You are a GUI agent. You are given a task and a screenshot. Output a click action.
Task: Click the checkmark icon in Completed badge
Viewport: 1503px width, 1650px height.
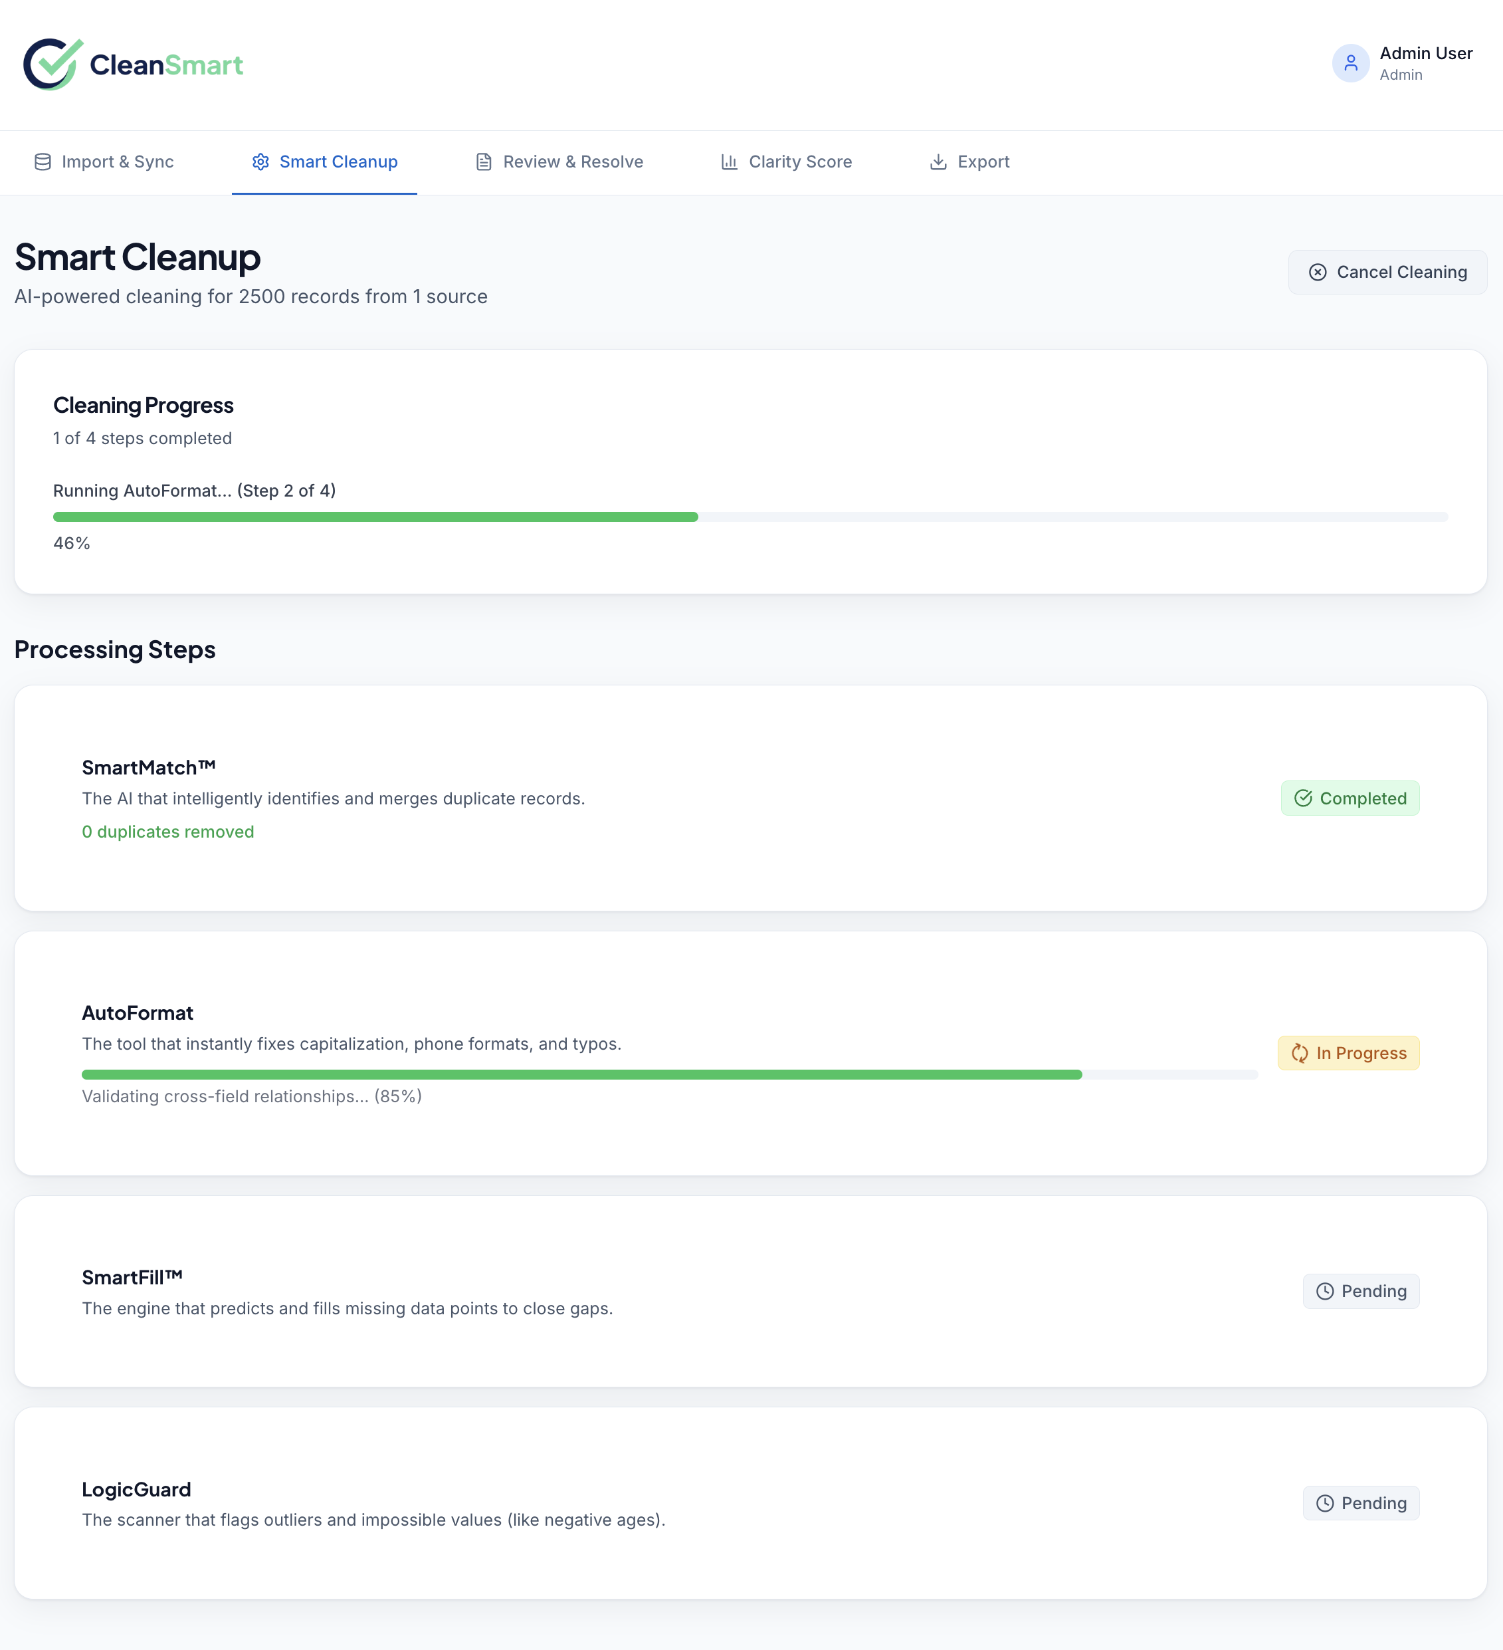coord(1304,798)
